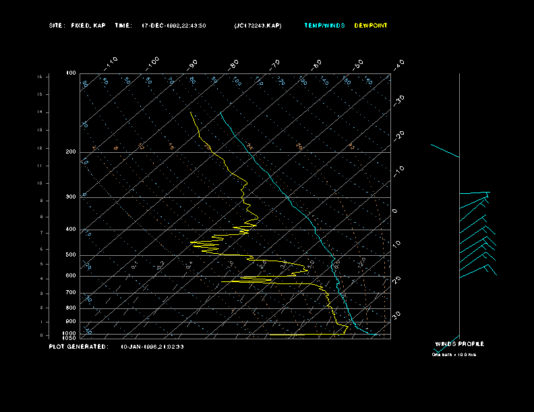Click the cyan TEMP/WINDS legend label

tap(324, 26)
